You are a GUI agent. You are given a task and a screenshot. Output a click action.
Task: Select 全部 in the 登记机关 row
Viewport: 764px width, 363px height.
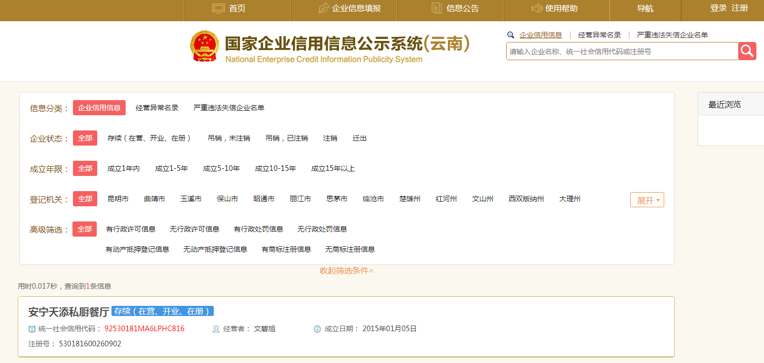coord(85,199)
